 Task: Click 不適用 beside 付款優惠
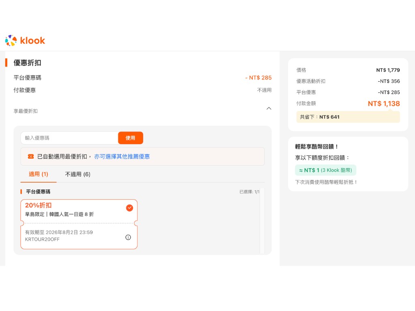(264, 90)
